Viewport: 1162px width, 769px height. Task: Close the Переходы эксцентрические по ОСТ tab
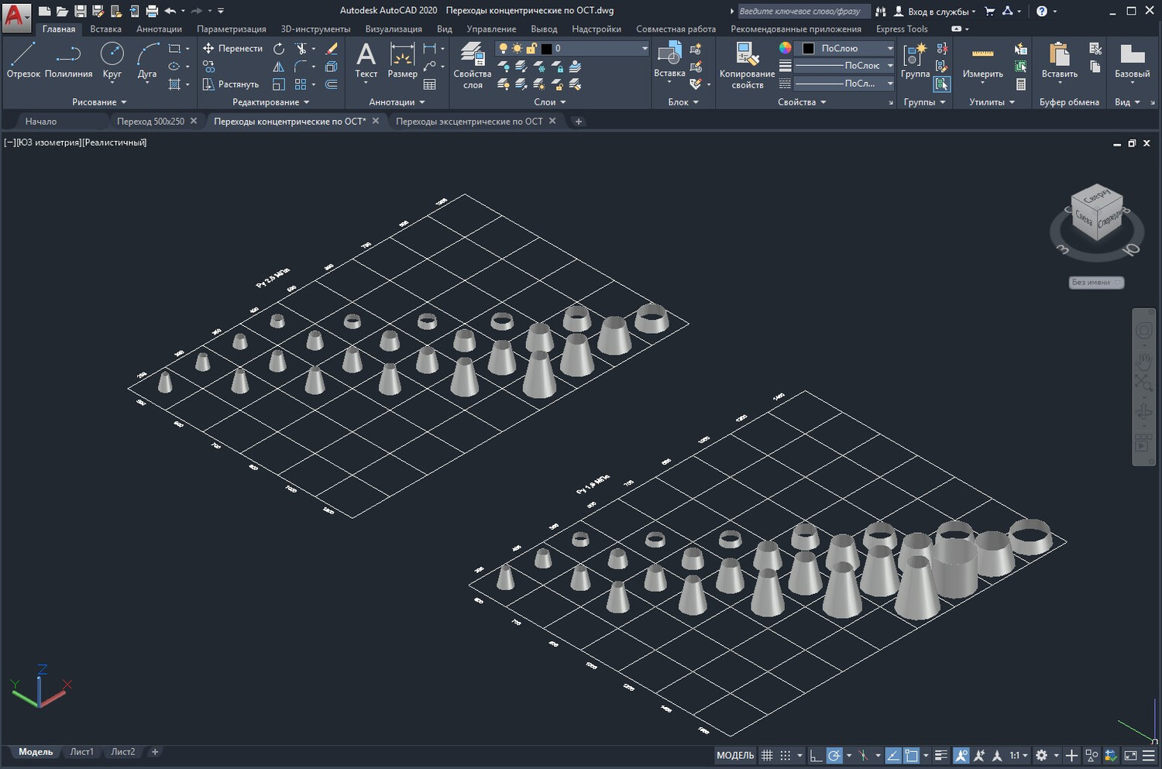(552, 121)
